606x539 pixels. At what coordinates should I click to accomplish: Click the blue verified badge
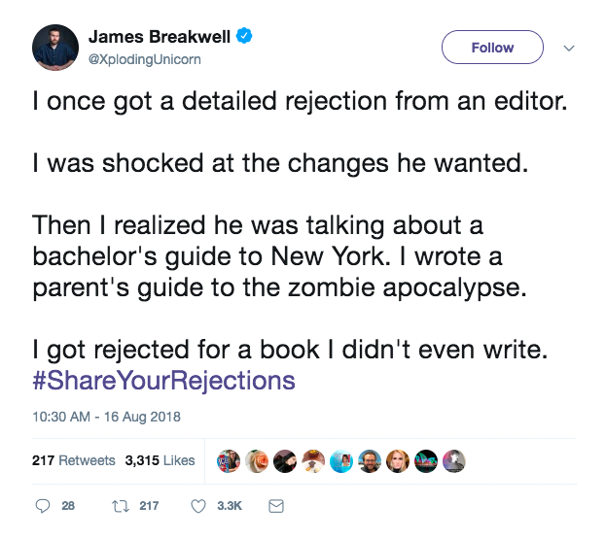(x=246, y=37)
